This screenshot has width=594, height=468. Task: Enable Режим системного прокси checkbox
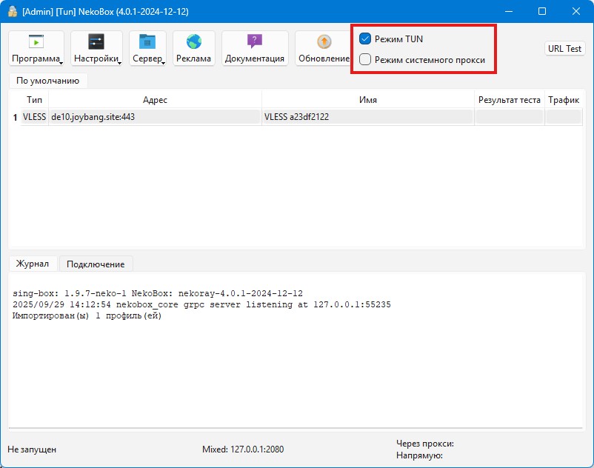(365, 60)
